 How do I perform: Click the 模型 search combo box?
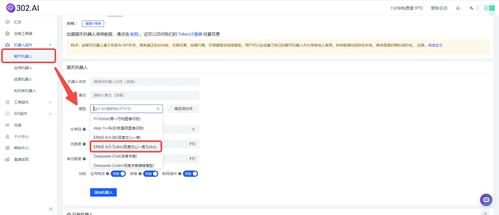point(126,109)
